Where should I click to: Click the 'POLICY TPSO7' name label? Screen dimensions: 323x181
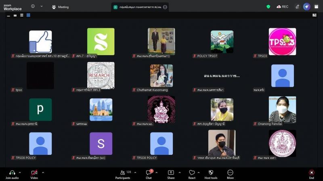click(x=207, y=56)
